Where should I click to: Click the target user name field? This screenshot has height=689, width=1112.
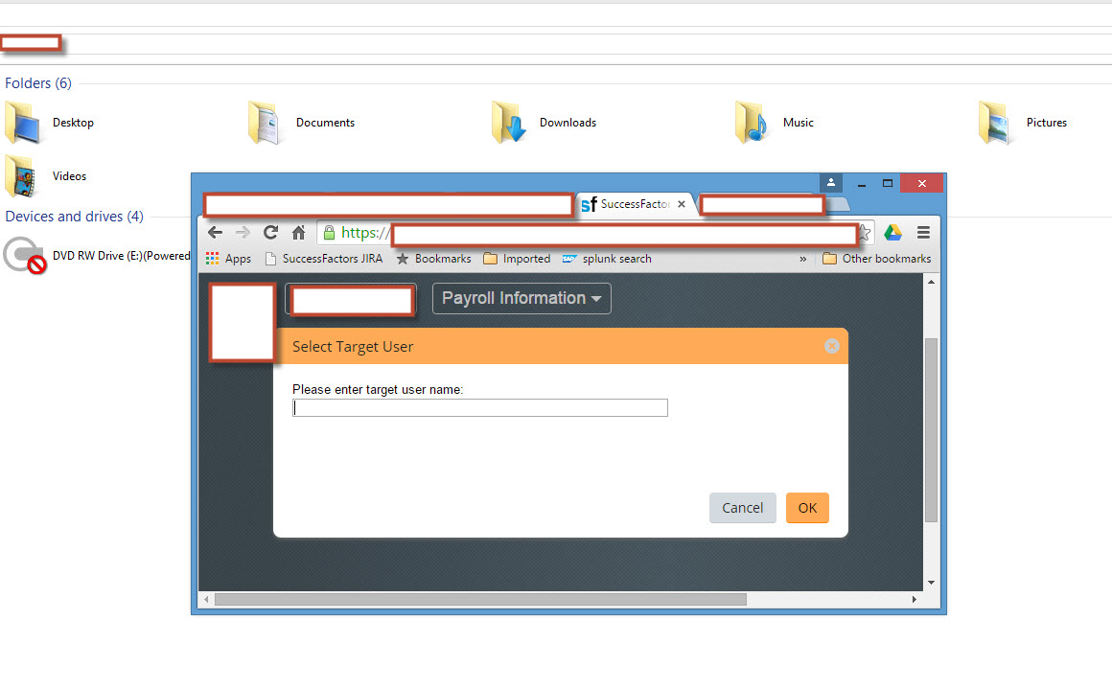click(480, 407)
